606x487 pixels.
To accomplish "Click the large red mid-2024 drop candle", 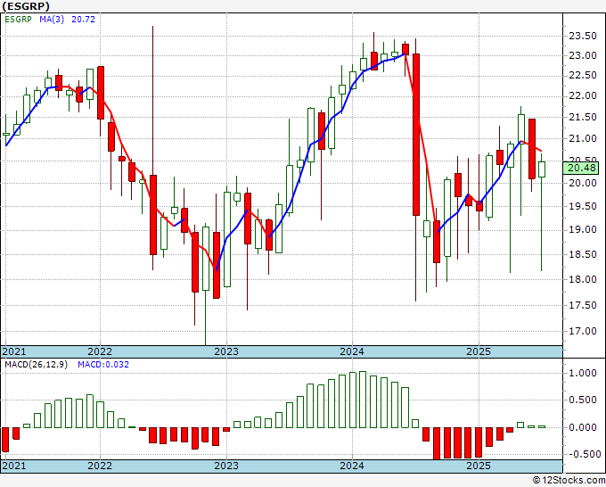I will [416, 135].
